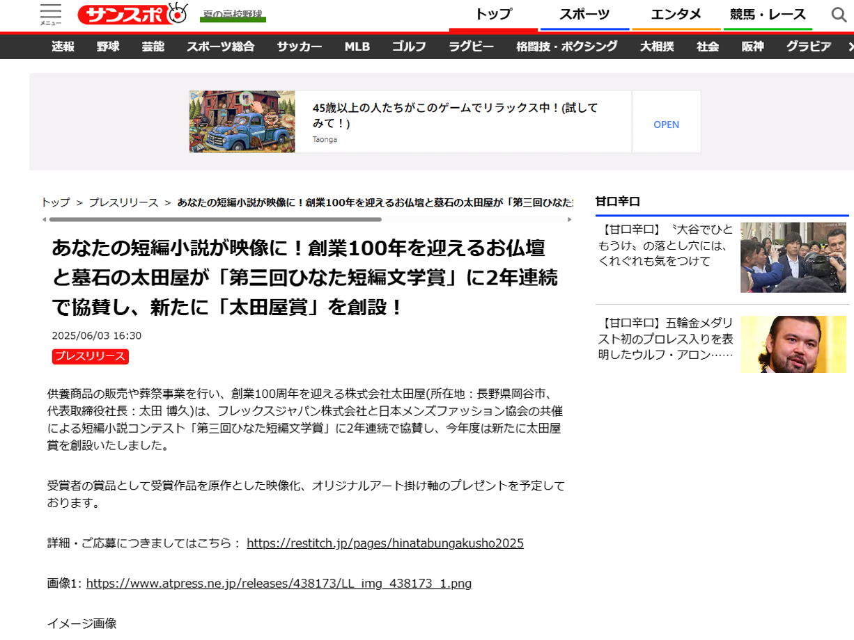Viewport: 854px width, 640px height.
Task: Go to プレスリリース in the breadcrumb
Action: [x=123, y=202]
